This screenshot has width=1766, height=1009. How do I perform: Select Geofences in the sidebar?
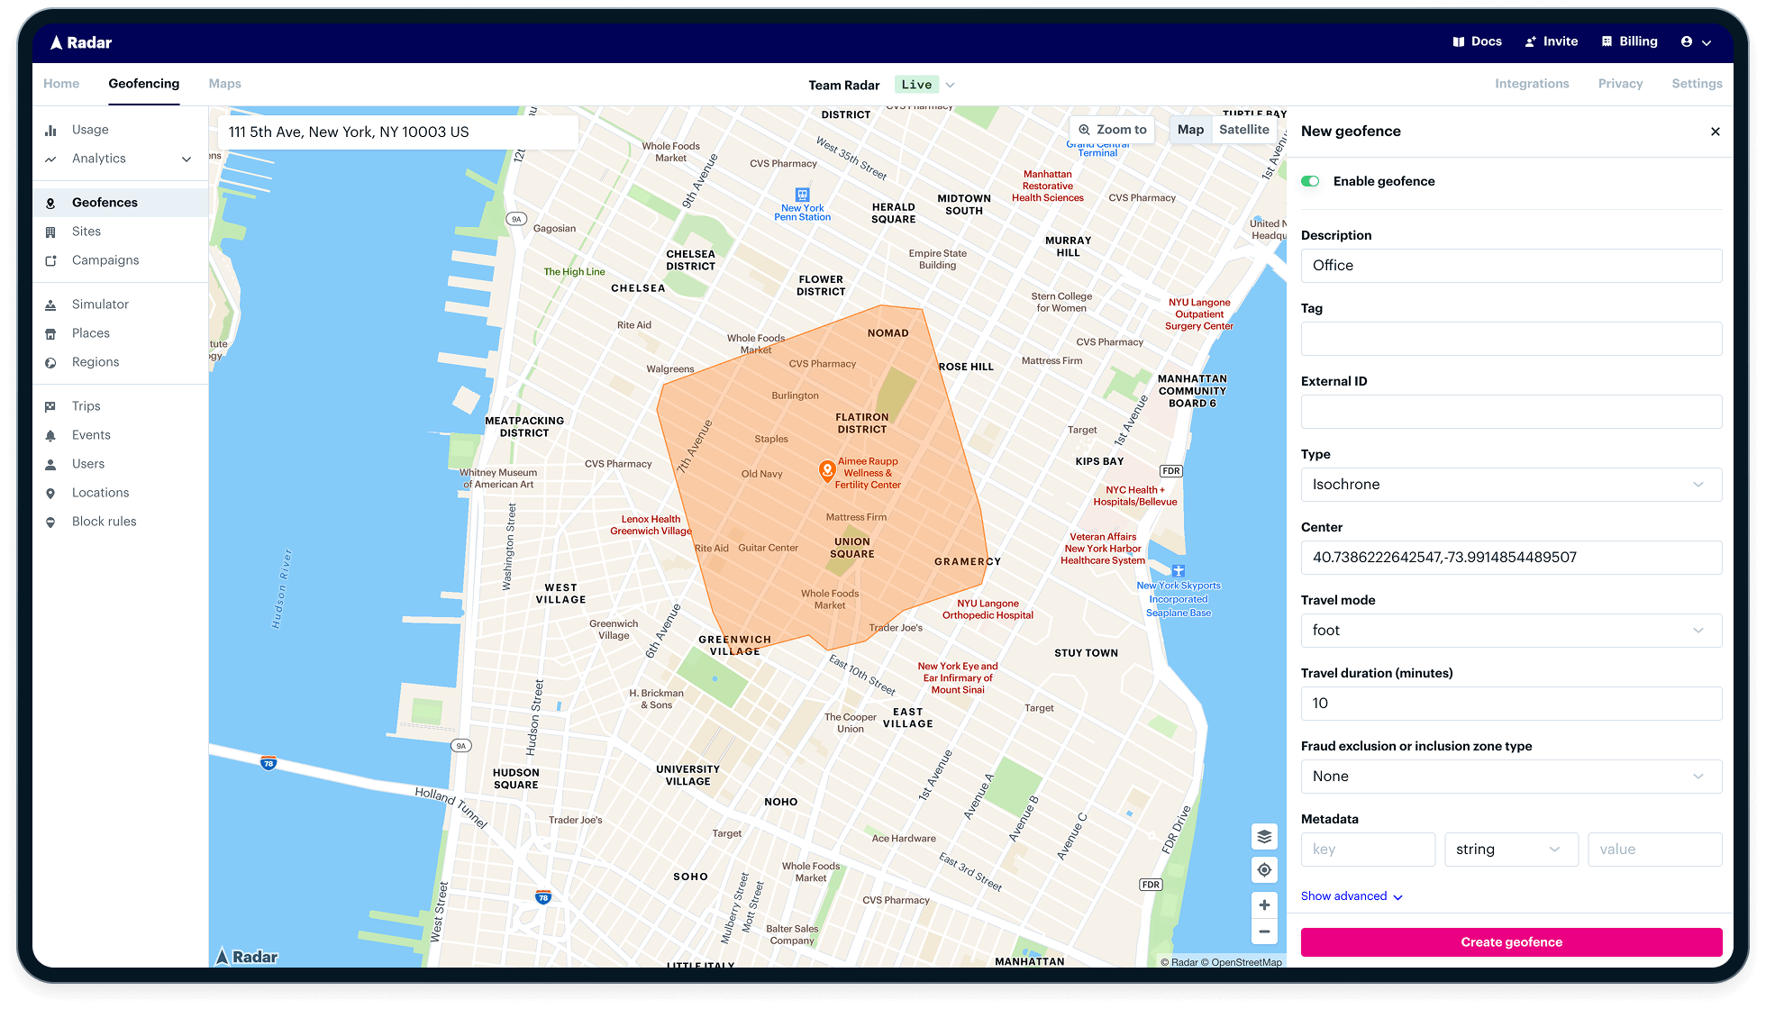coord(104,202)
